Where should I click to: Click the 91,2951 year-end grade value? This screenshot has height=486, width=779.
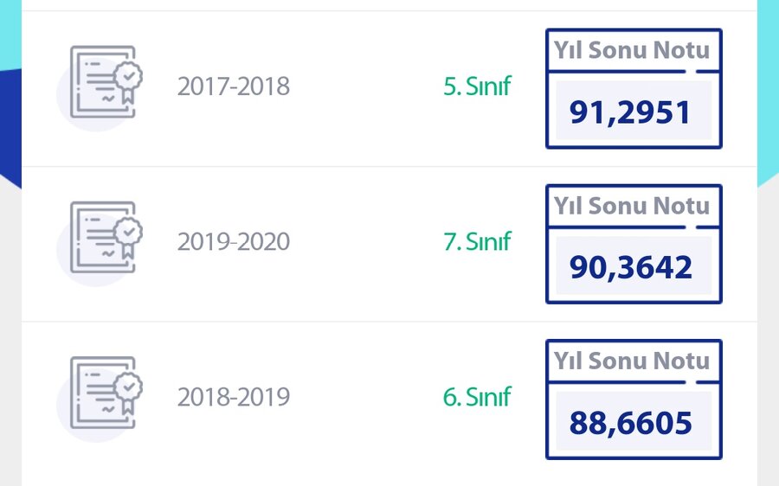[x=631, y=112]
